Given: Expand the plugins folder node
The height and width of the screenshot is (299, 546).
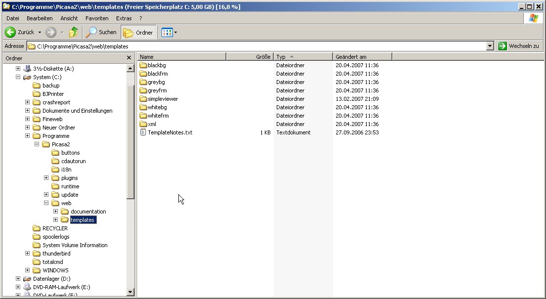Looking at the screenshot, I should coord(46,178).
